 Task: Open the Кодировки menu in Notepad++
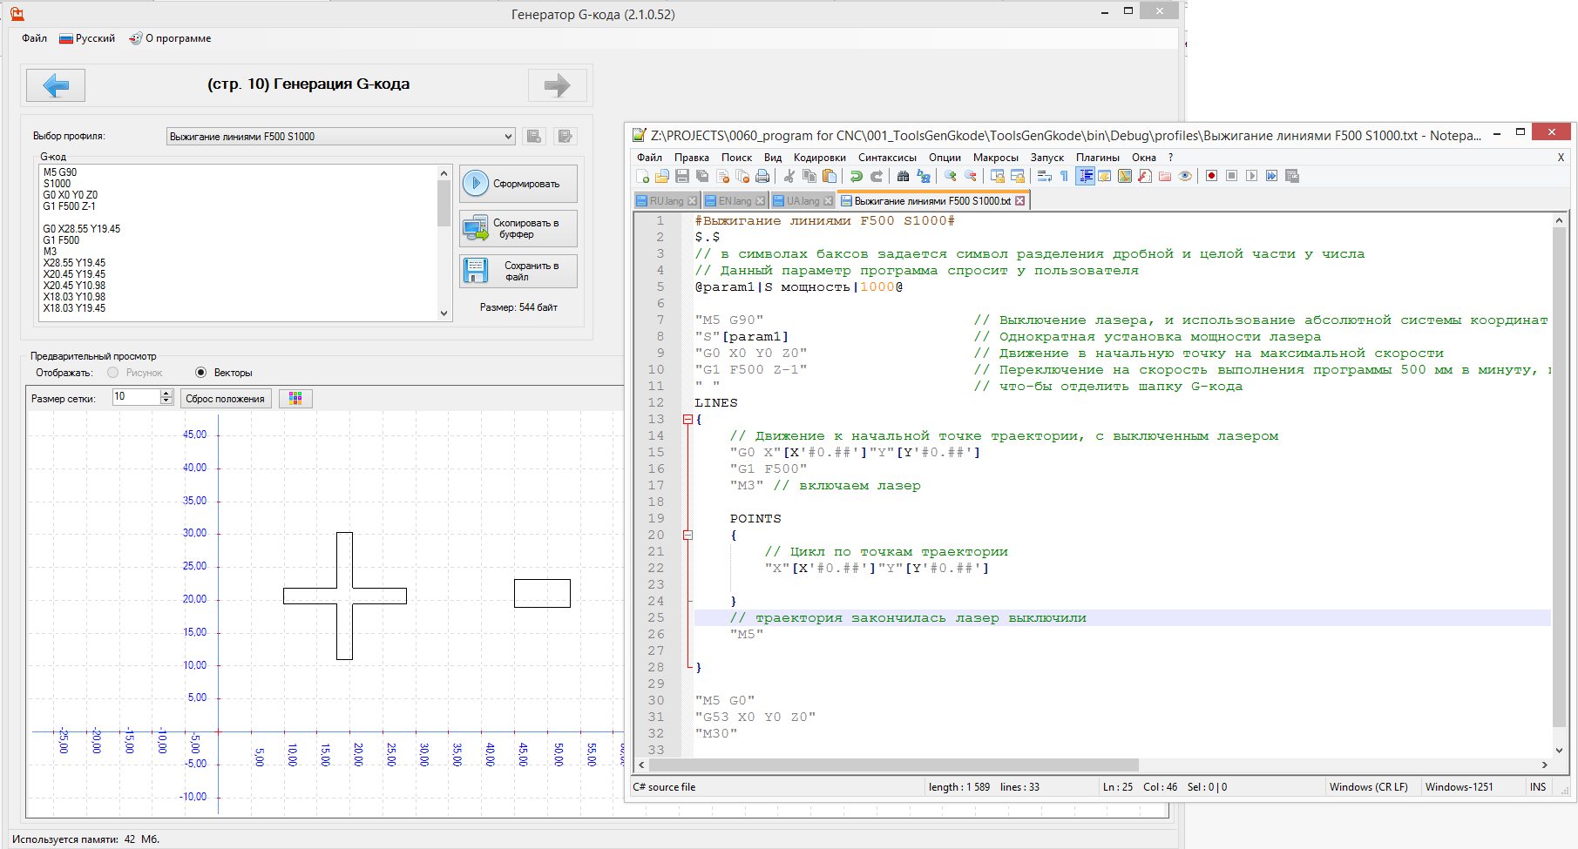pos(819,158)
